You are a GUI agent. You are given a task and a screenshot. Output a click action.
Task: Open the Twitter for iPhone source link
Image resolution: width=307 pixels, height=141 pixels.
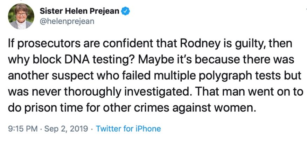128,129
